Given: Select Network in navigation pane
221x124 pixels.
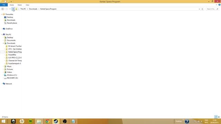Looking at the screenshot, I should point(9,84).
